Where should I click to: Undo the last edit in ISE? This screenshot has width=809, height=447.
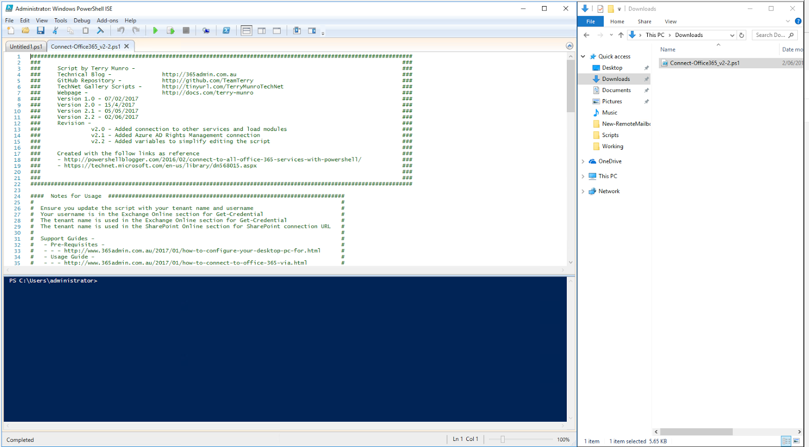point(120,31)
